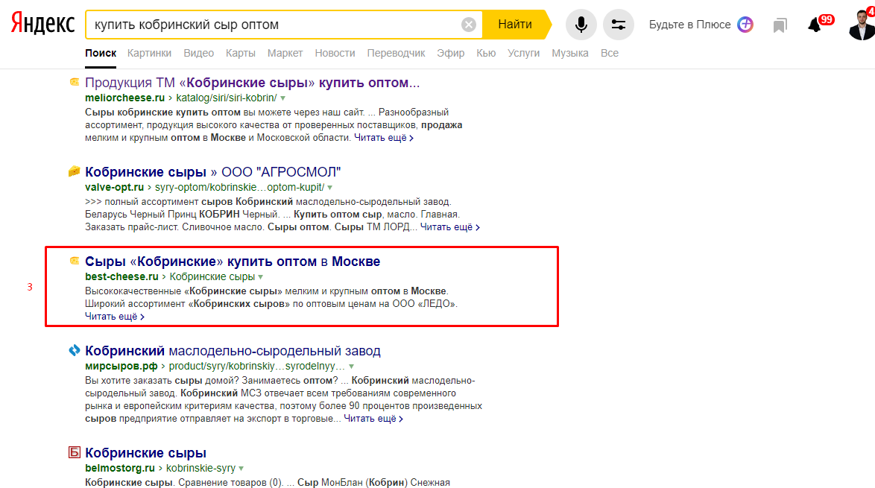This screenshot has height=488, width=875.
Task: Open notifications bell icon
Action: pos(815,25)
